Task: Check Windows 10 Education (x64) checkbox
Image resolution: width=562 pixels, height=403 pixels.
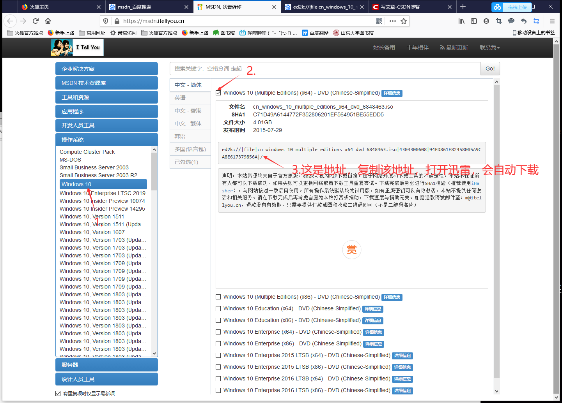Action: (218, 308)
